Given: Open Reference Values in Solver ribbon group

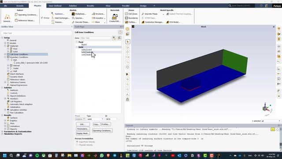Looking at the screenshot, I should tap(25, 20).
